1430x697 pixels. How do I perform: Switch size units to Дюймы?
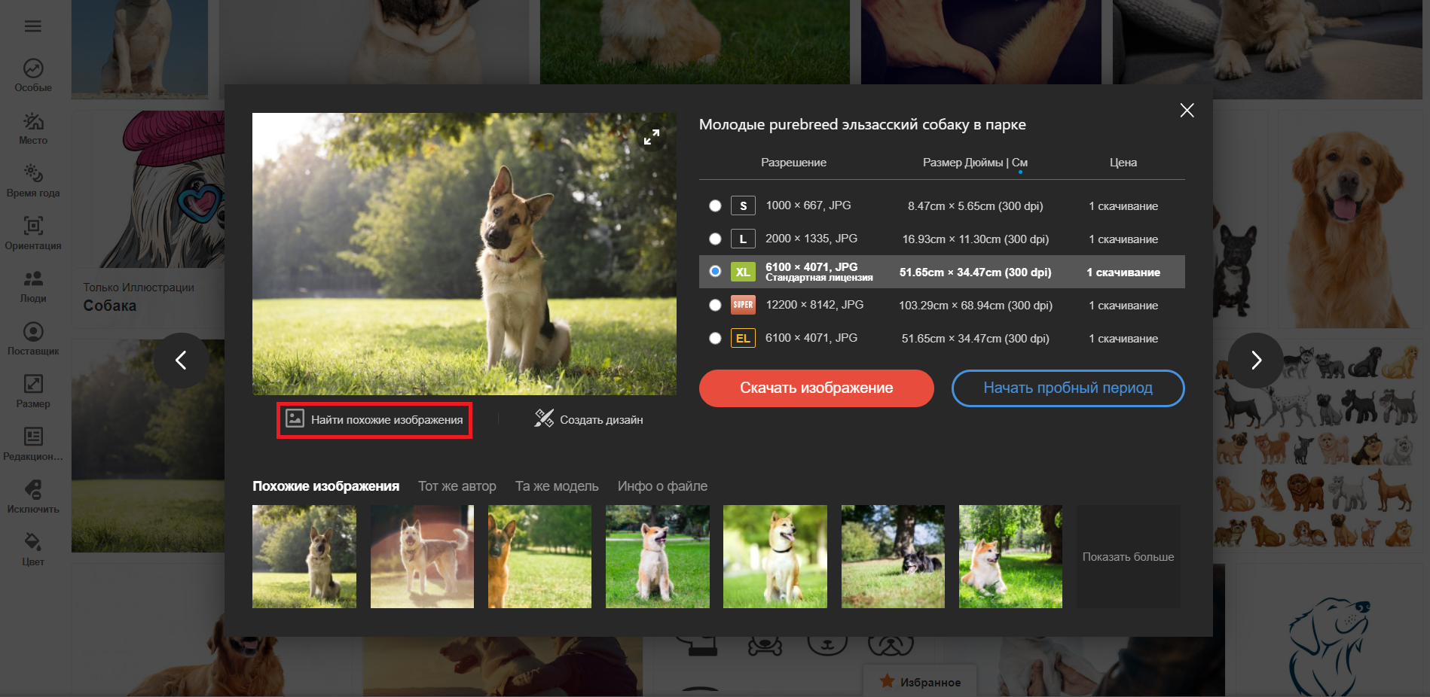983,163
